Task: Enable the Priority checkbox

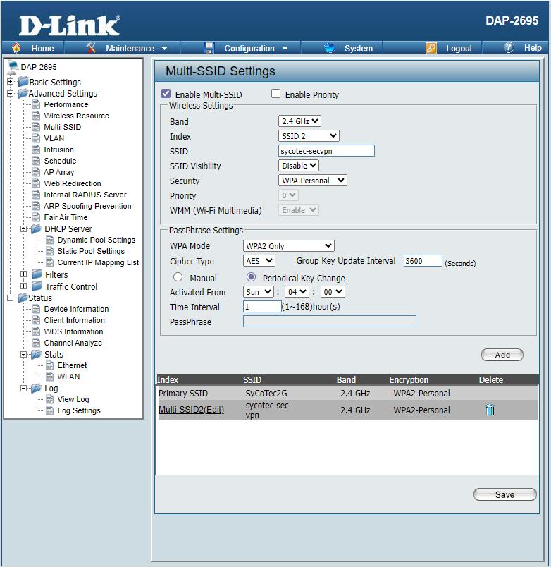Action: pos(276,94)
